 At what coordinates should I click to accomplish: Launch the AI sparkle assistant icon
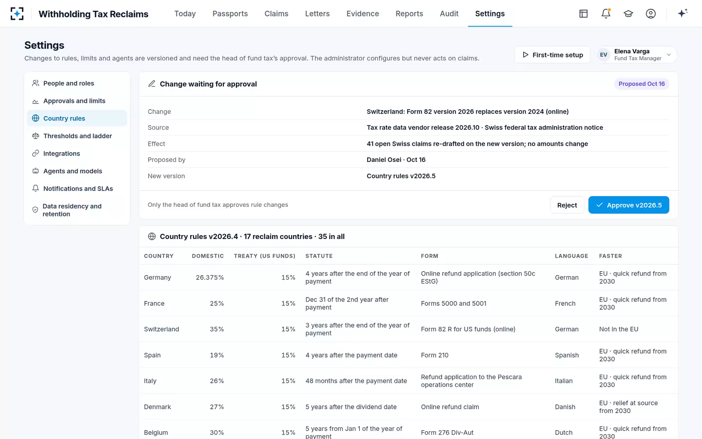pos(682,13)
